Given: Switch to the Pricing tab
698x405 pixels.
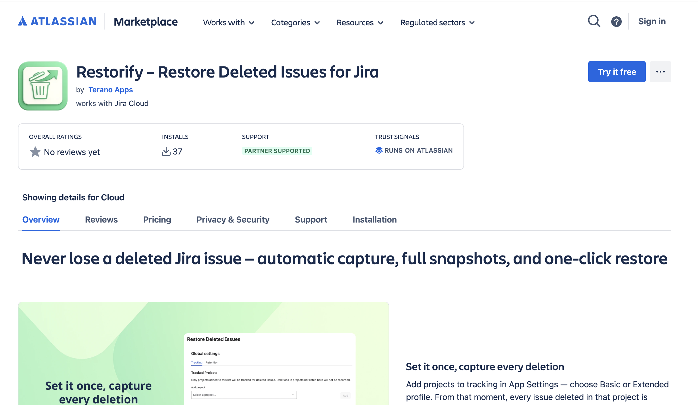Looking at the screenshot, I should (x=157, y=220).
